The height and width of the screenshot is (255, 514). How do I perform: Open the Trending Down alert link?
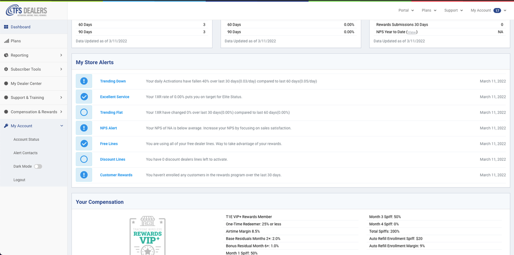pyautogui.click(x=113, y=81)
